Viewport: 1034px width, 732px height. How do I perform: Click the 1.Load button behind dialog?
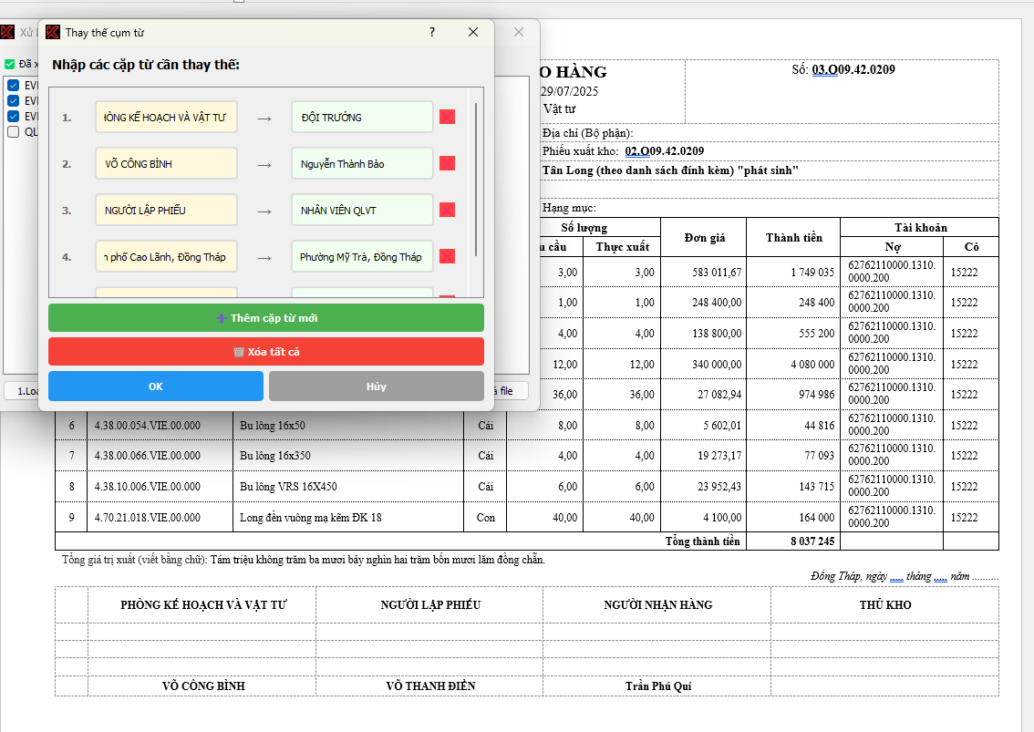(20, 391)
